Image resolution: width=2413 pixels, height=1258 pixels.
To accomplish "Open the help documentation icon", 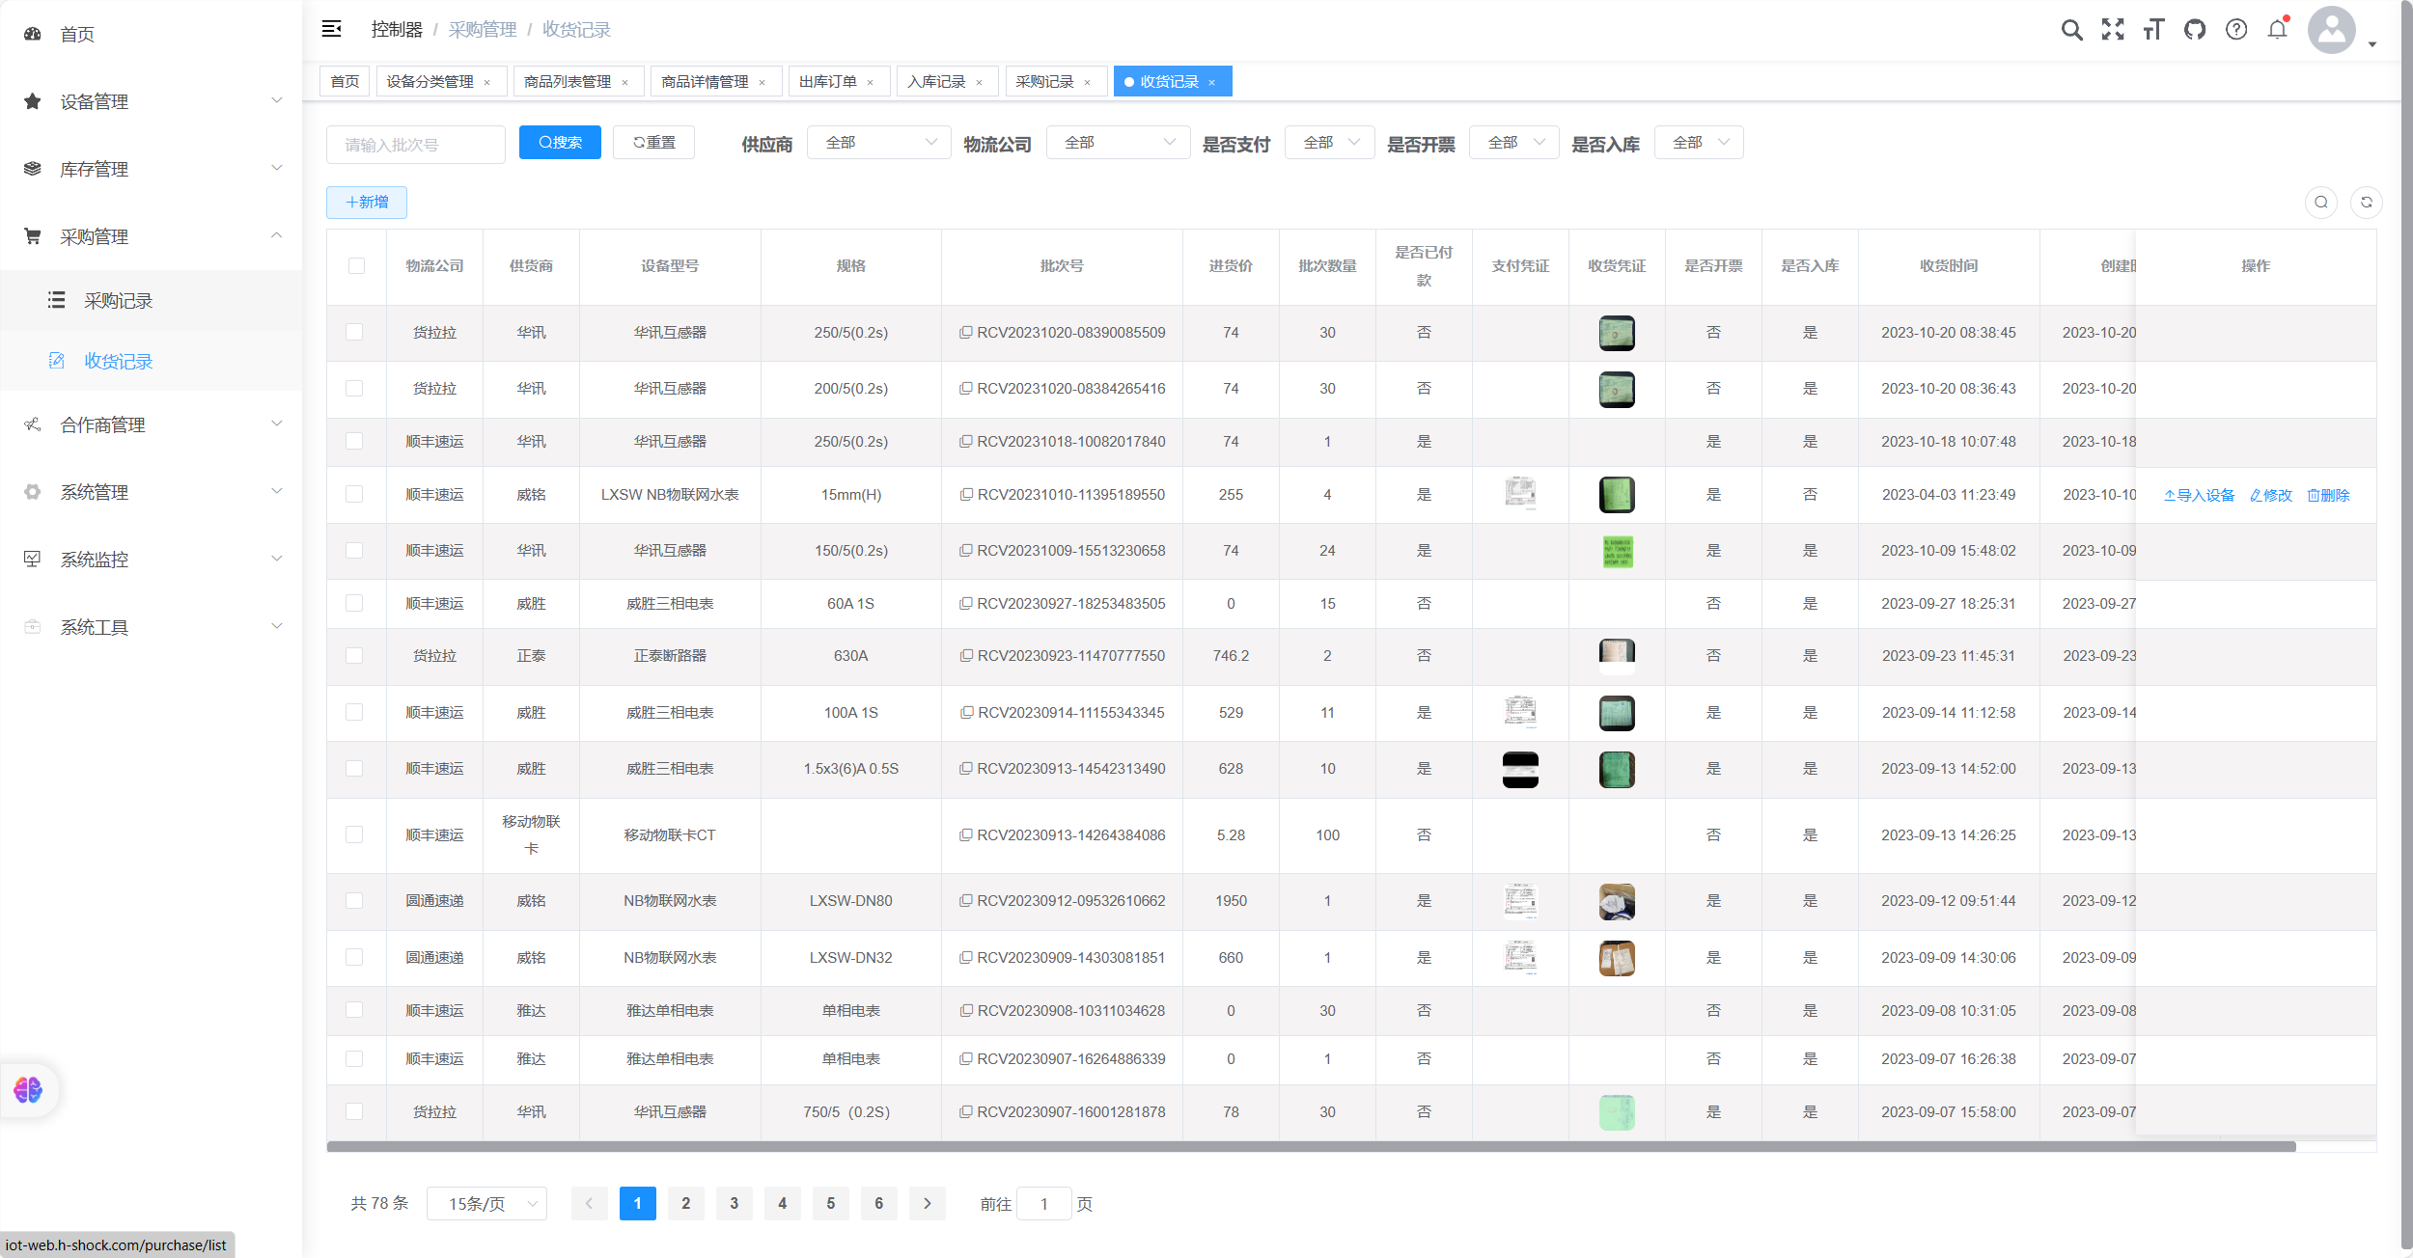I will click(x=2236, y=30).
